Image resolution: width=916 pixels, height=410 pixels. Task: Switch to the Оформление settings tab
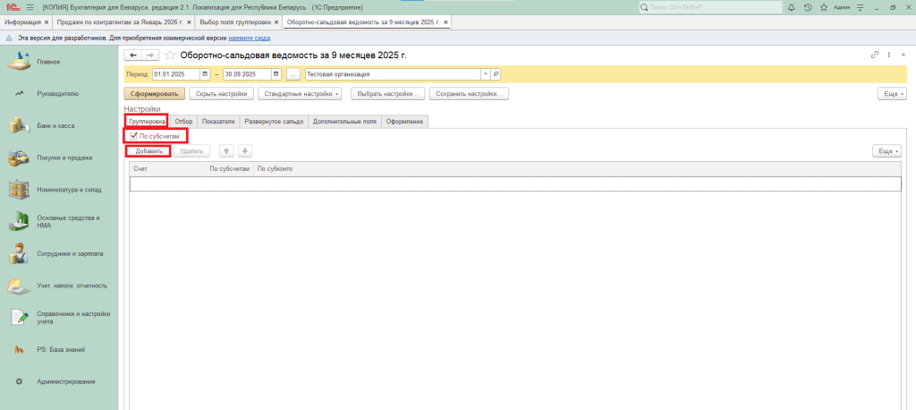[404, 121]
